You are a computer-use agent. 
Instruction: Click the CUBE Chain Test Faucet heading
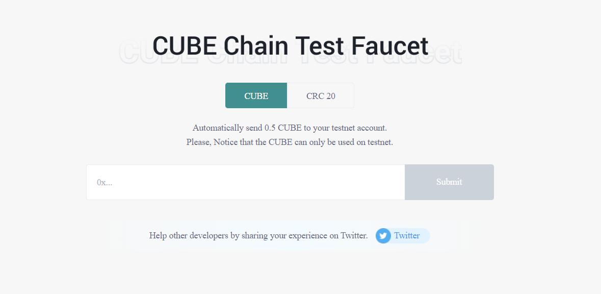290,46
